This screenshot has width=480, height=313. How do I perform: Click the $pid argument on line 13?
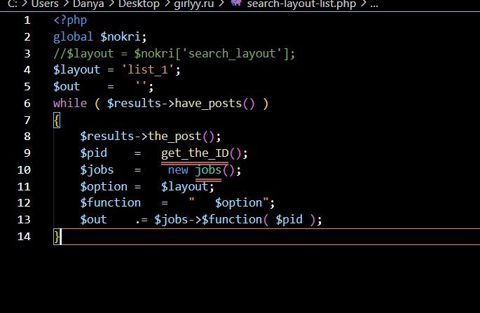[289, 220]
